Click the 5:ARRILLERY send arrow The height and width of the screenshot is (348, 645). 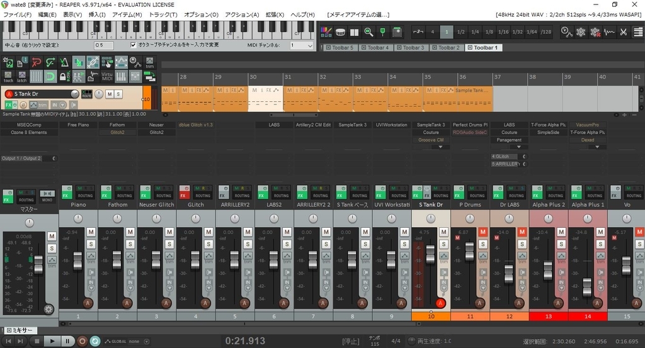524,164
